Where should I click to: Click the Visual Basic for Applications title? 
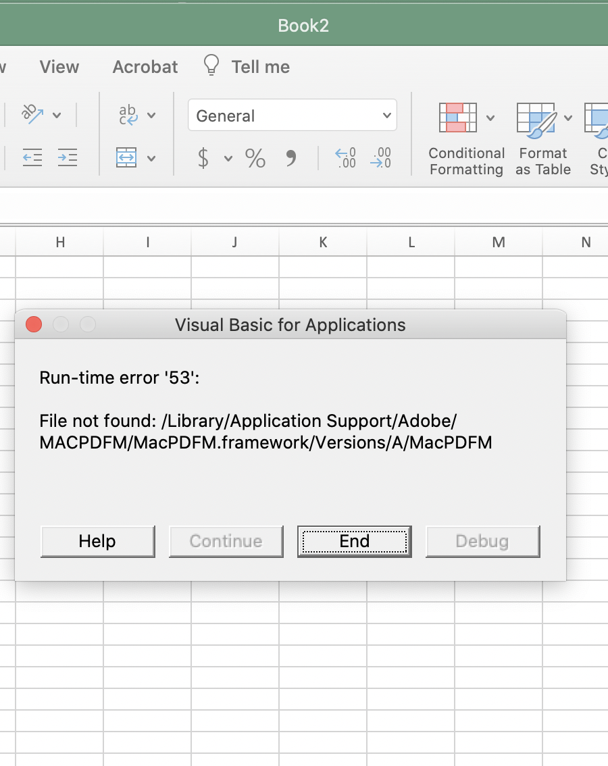(x=290, y=325)
